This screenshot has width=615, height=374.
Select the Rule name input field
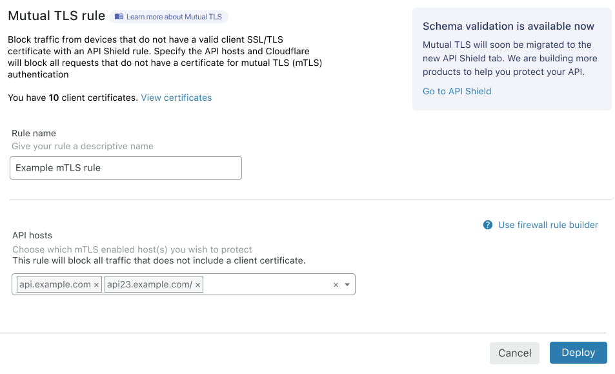[x=125, y=168]
